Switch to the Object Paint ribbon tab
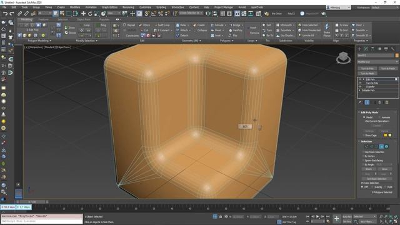The image size is (400, 225). [x=84, y=19]
